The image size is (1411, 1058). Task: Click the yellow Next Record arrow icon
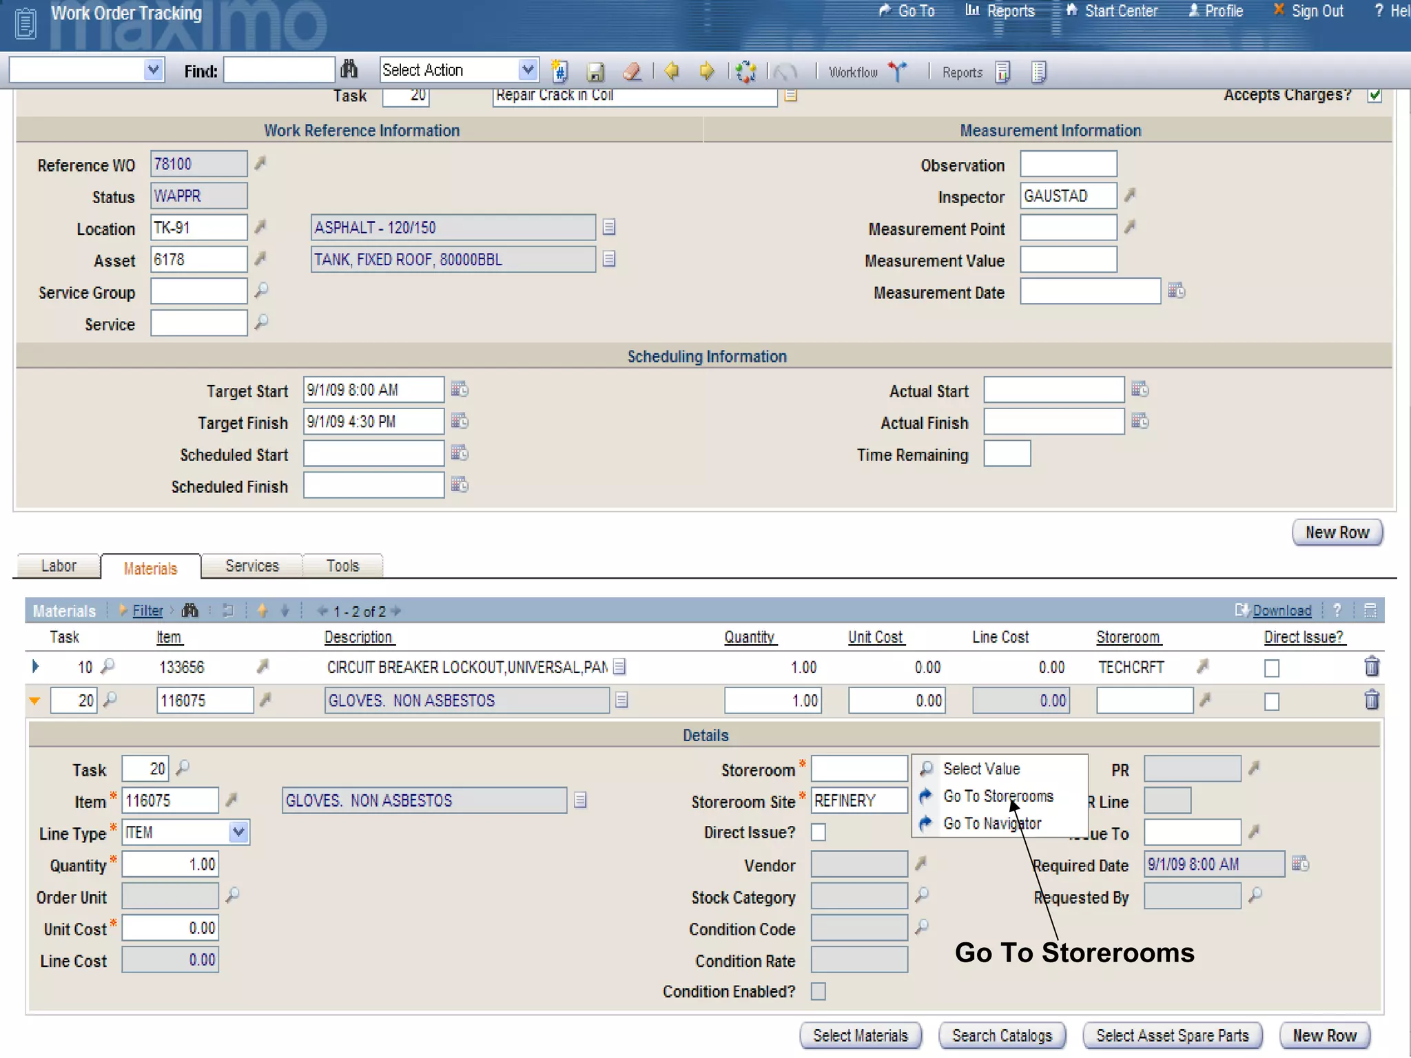[706, 72]
